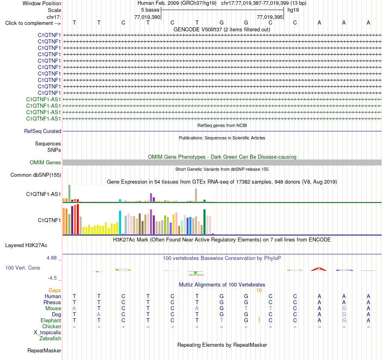This screenshot has height=360, width=382.
Task: Click the red A logo in conservation track
Action: pos(319,269)
